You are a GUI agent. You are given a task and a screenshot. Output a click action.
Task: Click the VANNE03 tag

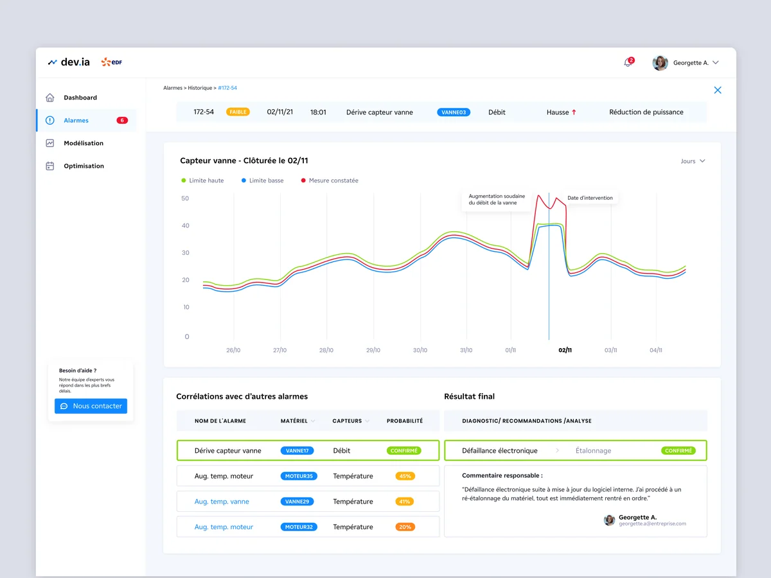(x=454, y=112)
